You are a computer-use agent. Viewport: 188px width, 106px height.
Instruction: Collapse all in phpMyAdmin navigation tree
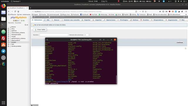[26, 25]
